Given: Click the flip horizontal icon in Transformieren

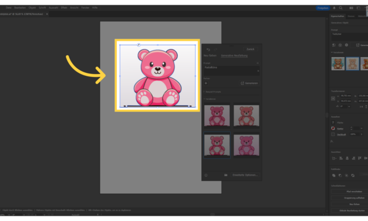Looking at the screenshot, I should point(361,106).
